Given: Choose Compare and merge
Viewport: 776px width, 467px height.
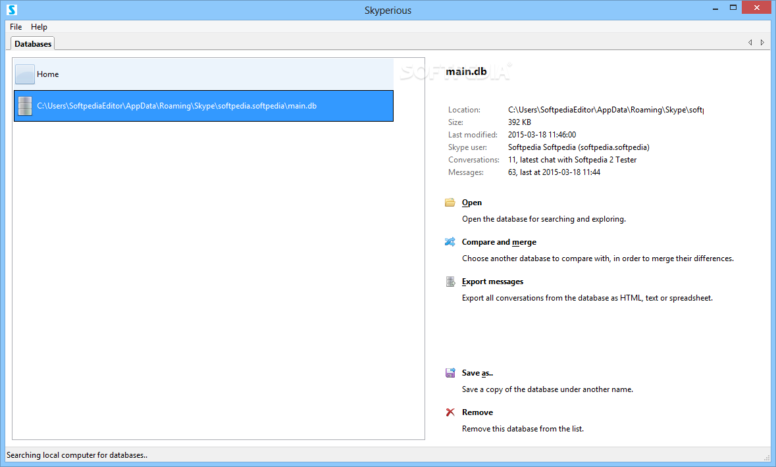Looking at the screenshot, I should (x=499, y=242).
